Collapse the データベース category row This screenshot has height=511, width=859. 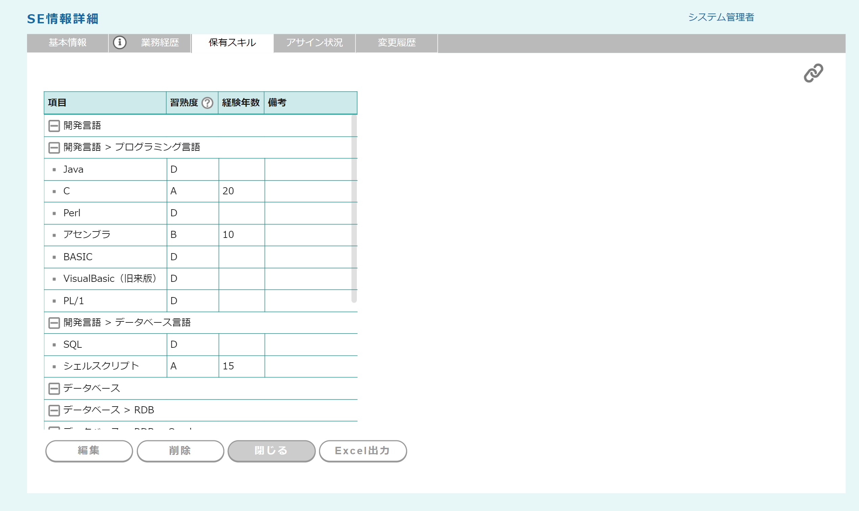point(54,388)
